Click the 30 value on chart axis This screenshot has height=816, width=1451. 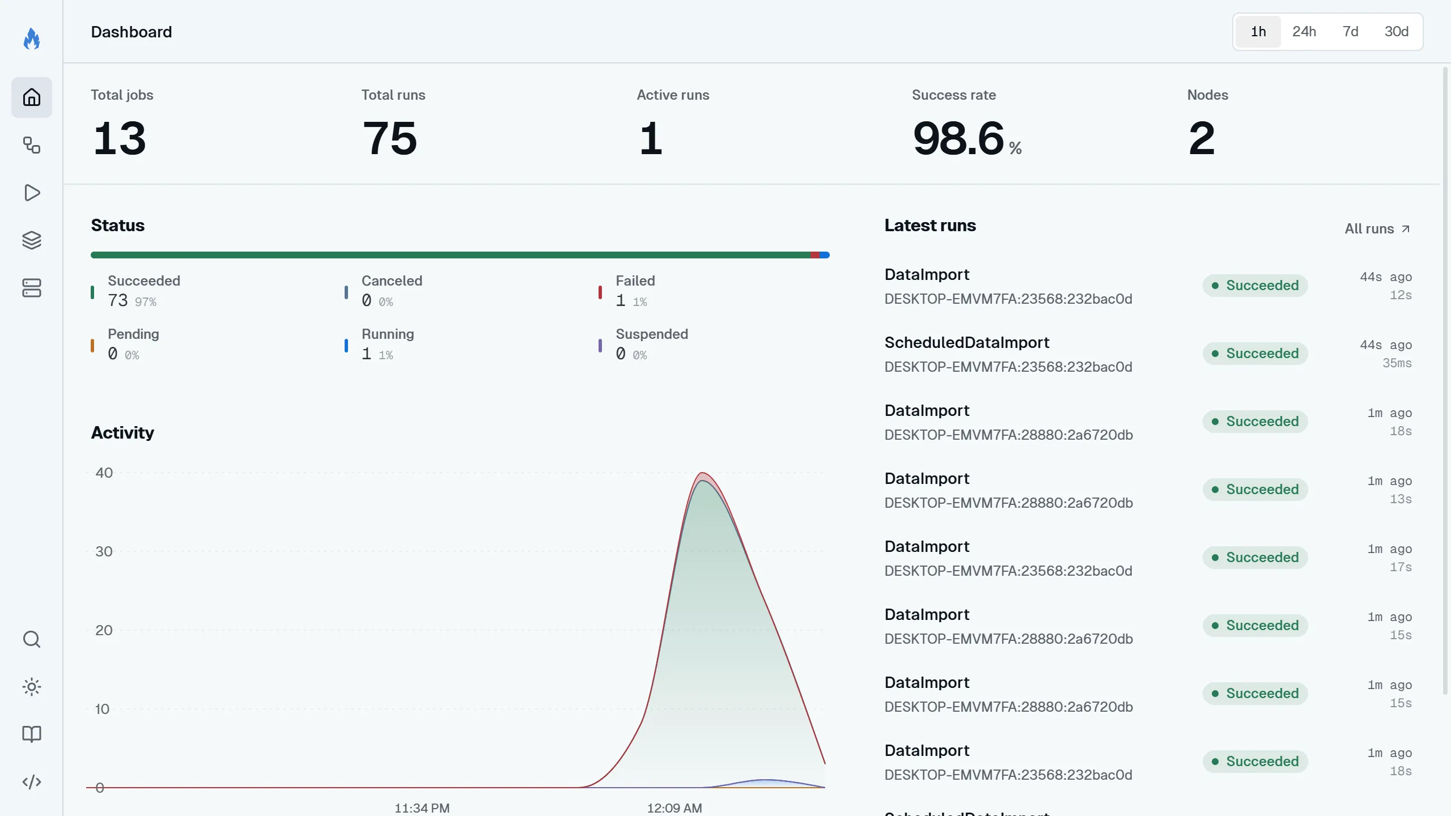point(104,551)
